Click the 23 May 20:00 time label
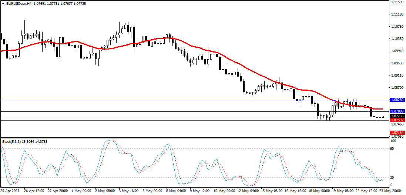The image size is (406, 195). pyautogui.click(x=391, y=191)
